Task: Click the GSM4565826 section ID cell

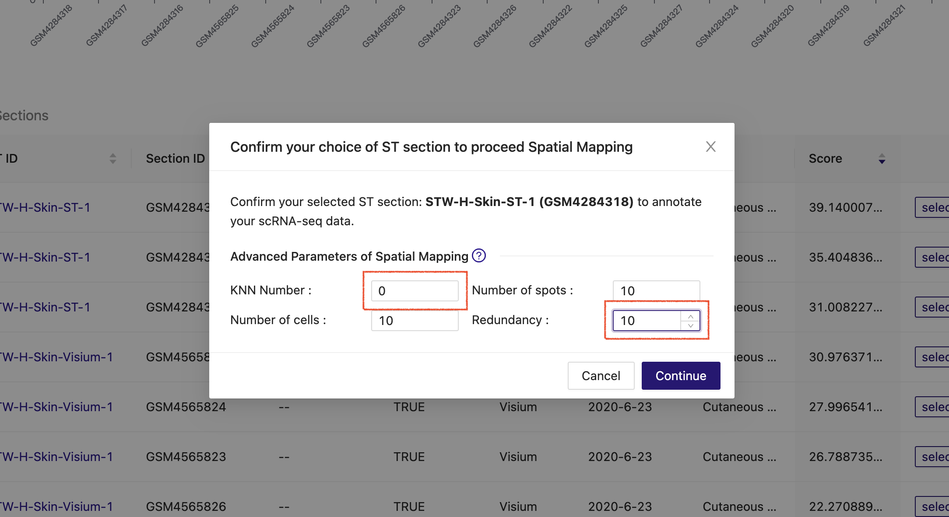Action: tap(186, 507)
